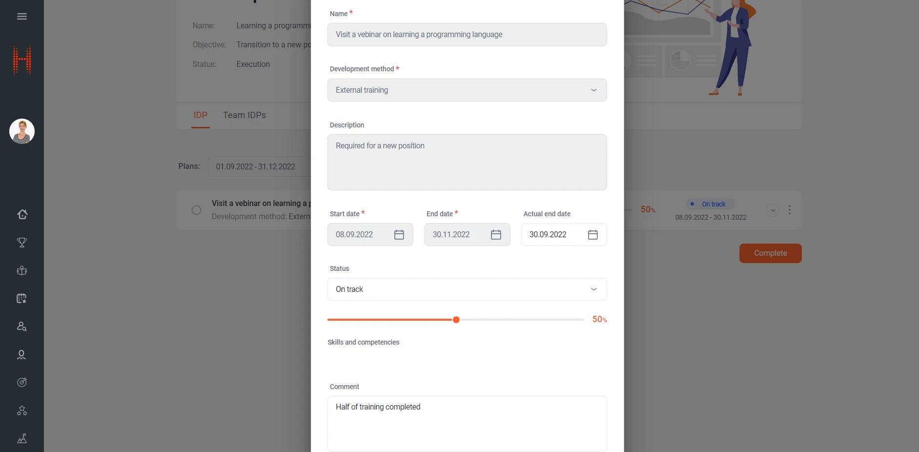Viewport: 919px width, 452px height.
Task: Expand the Status dropdown showing On track
Action: pyautogui.click(x=467, y=289)
